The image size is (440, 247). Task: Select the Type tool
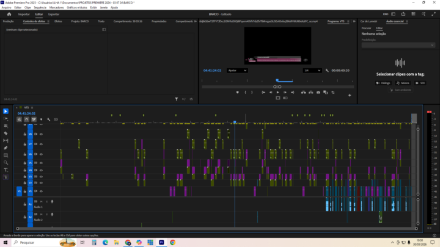click(5, 170)
